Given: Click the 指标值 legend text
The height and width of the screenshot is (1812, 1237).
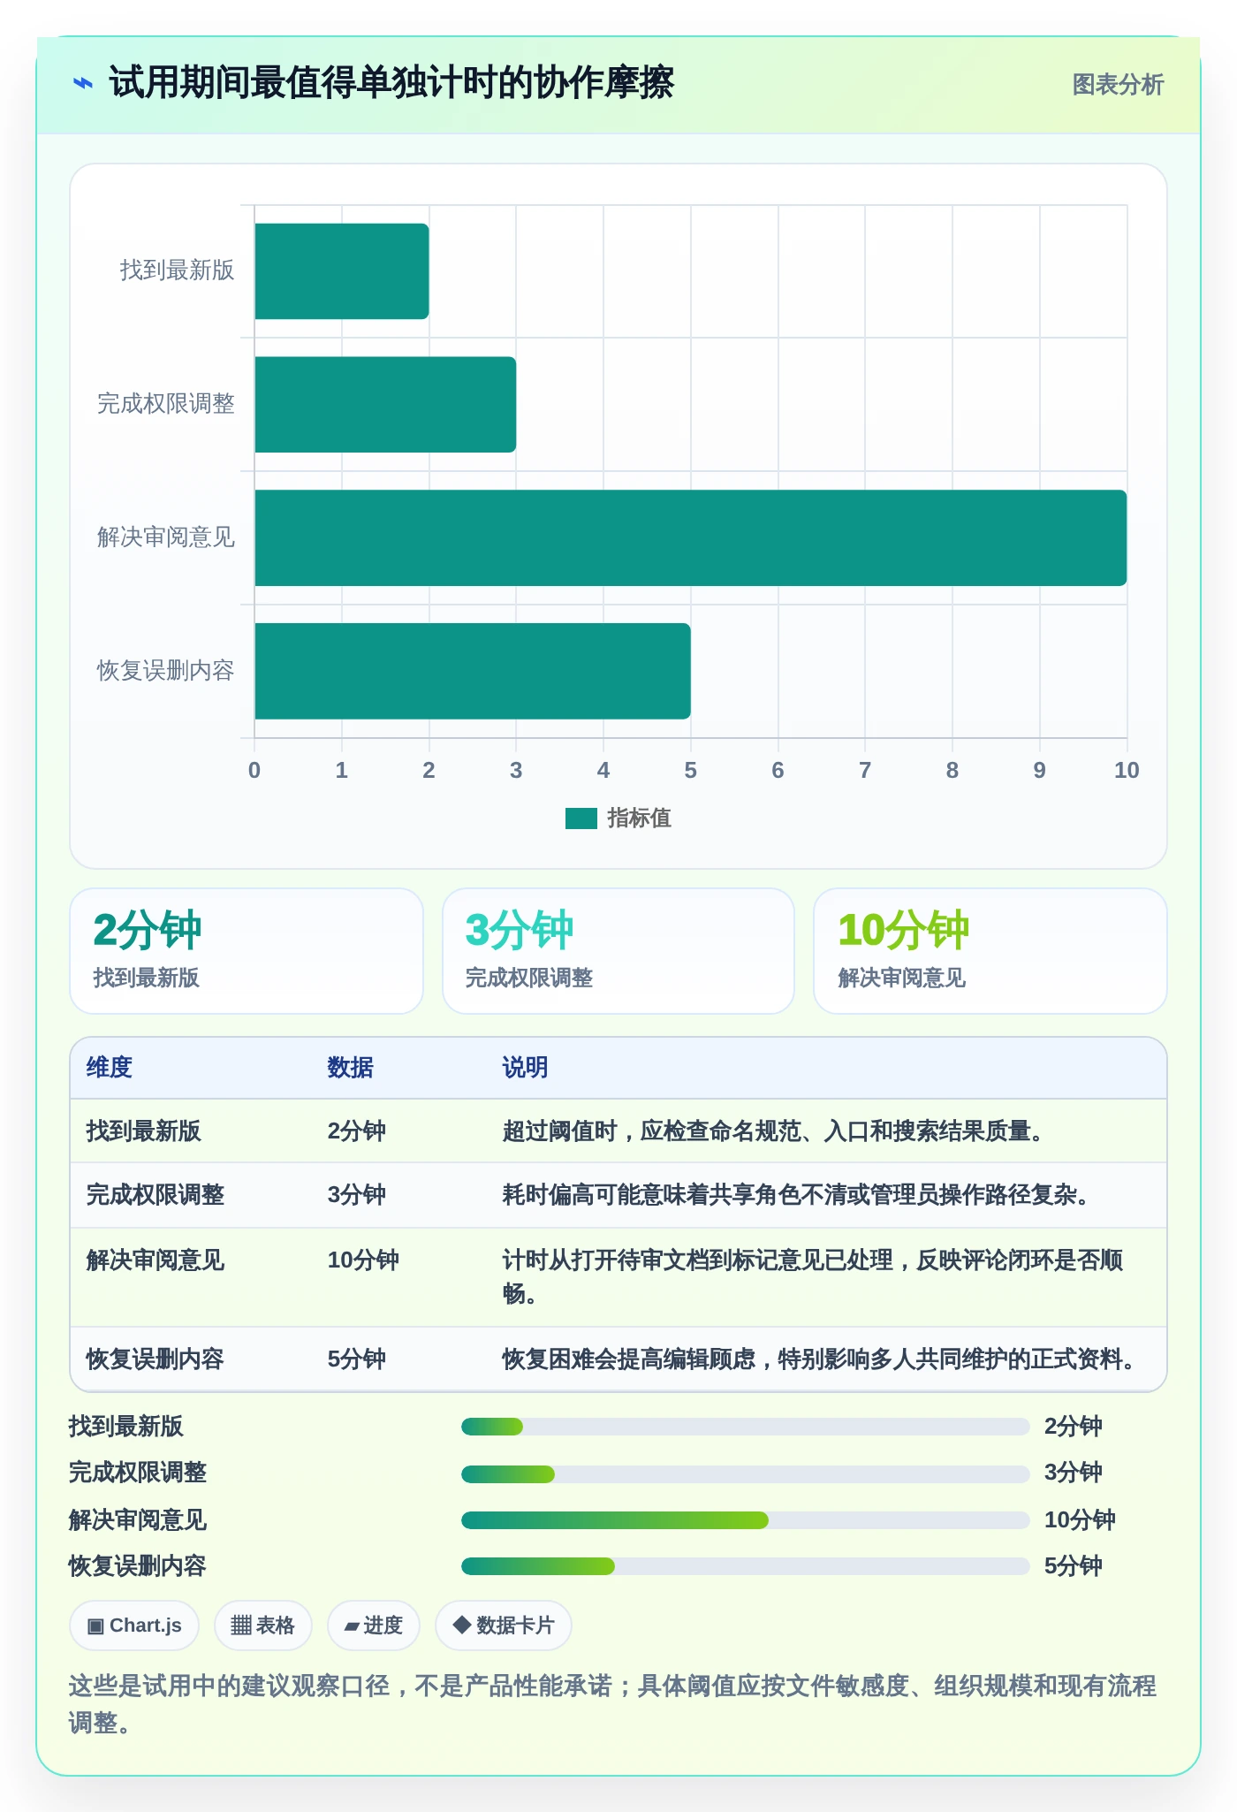Looking at the screenshot, I should (639, 818).
